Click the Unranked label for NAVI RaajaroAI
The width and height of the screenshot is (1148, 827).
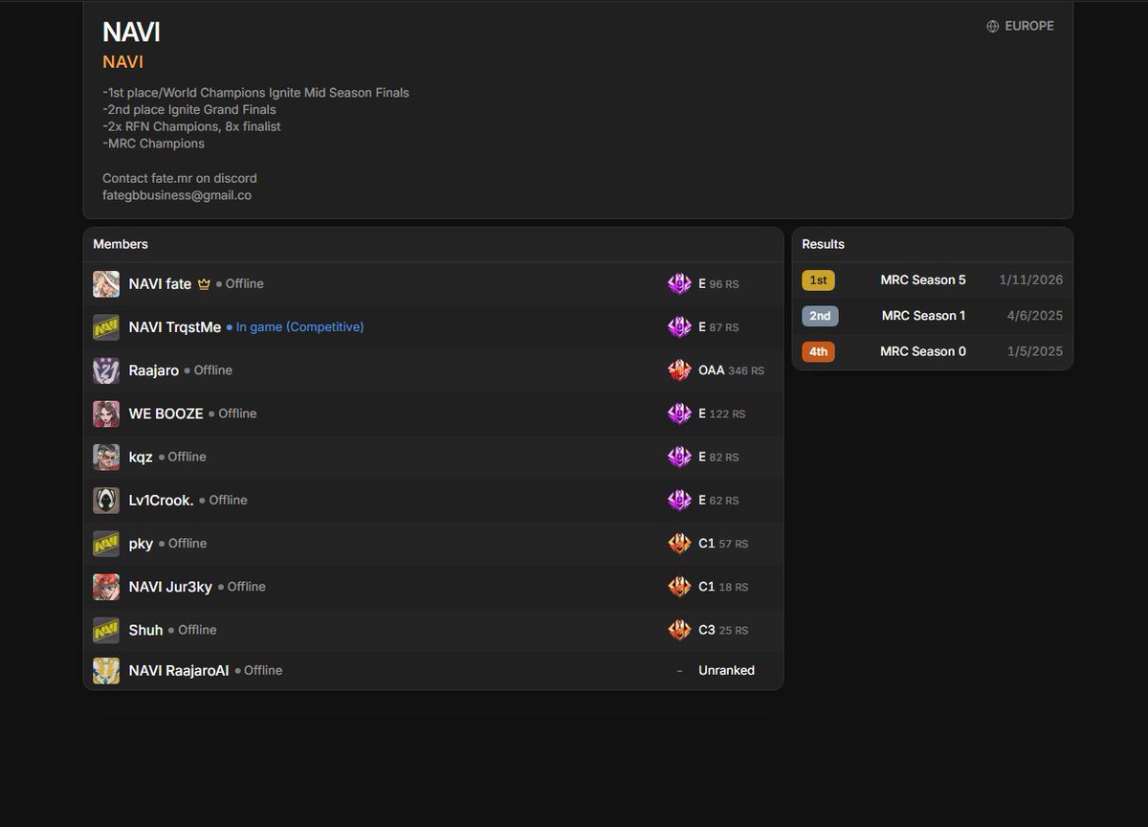click(726, 671)
